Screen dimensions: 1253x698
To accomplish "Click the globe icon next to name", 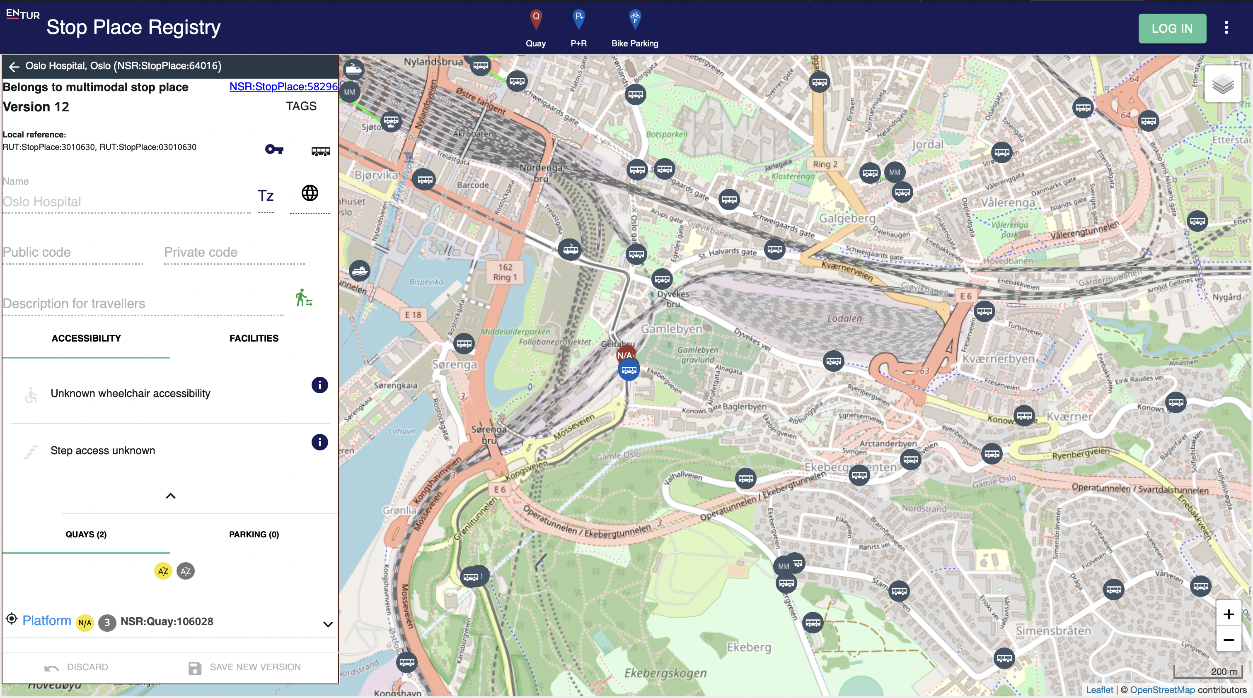I will (310, 193).
